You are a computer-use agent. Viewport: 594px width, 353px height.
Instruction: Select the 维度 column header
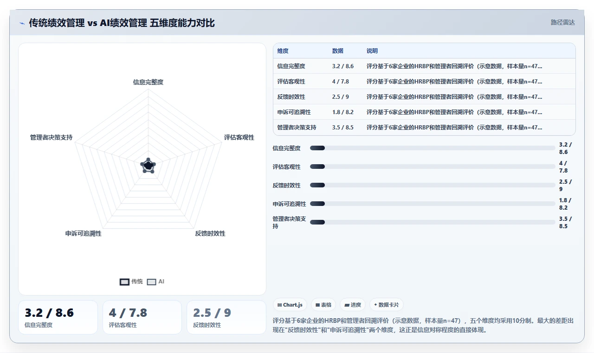pyautogui.click(x=283, y=51)
